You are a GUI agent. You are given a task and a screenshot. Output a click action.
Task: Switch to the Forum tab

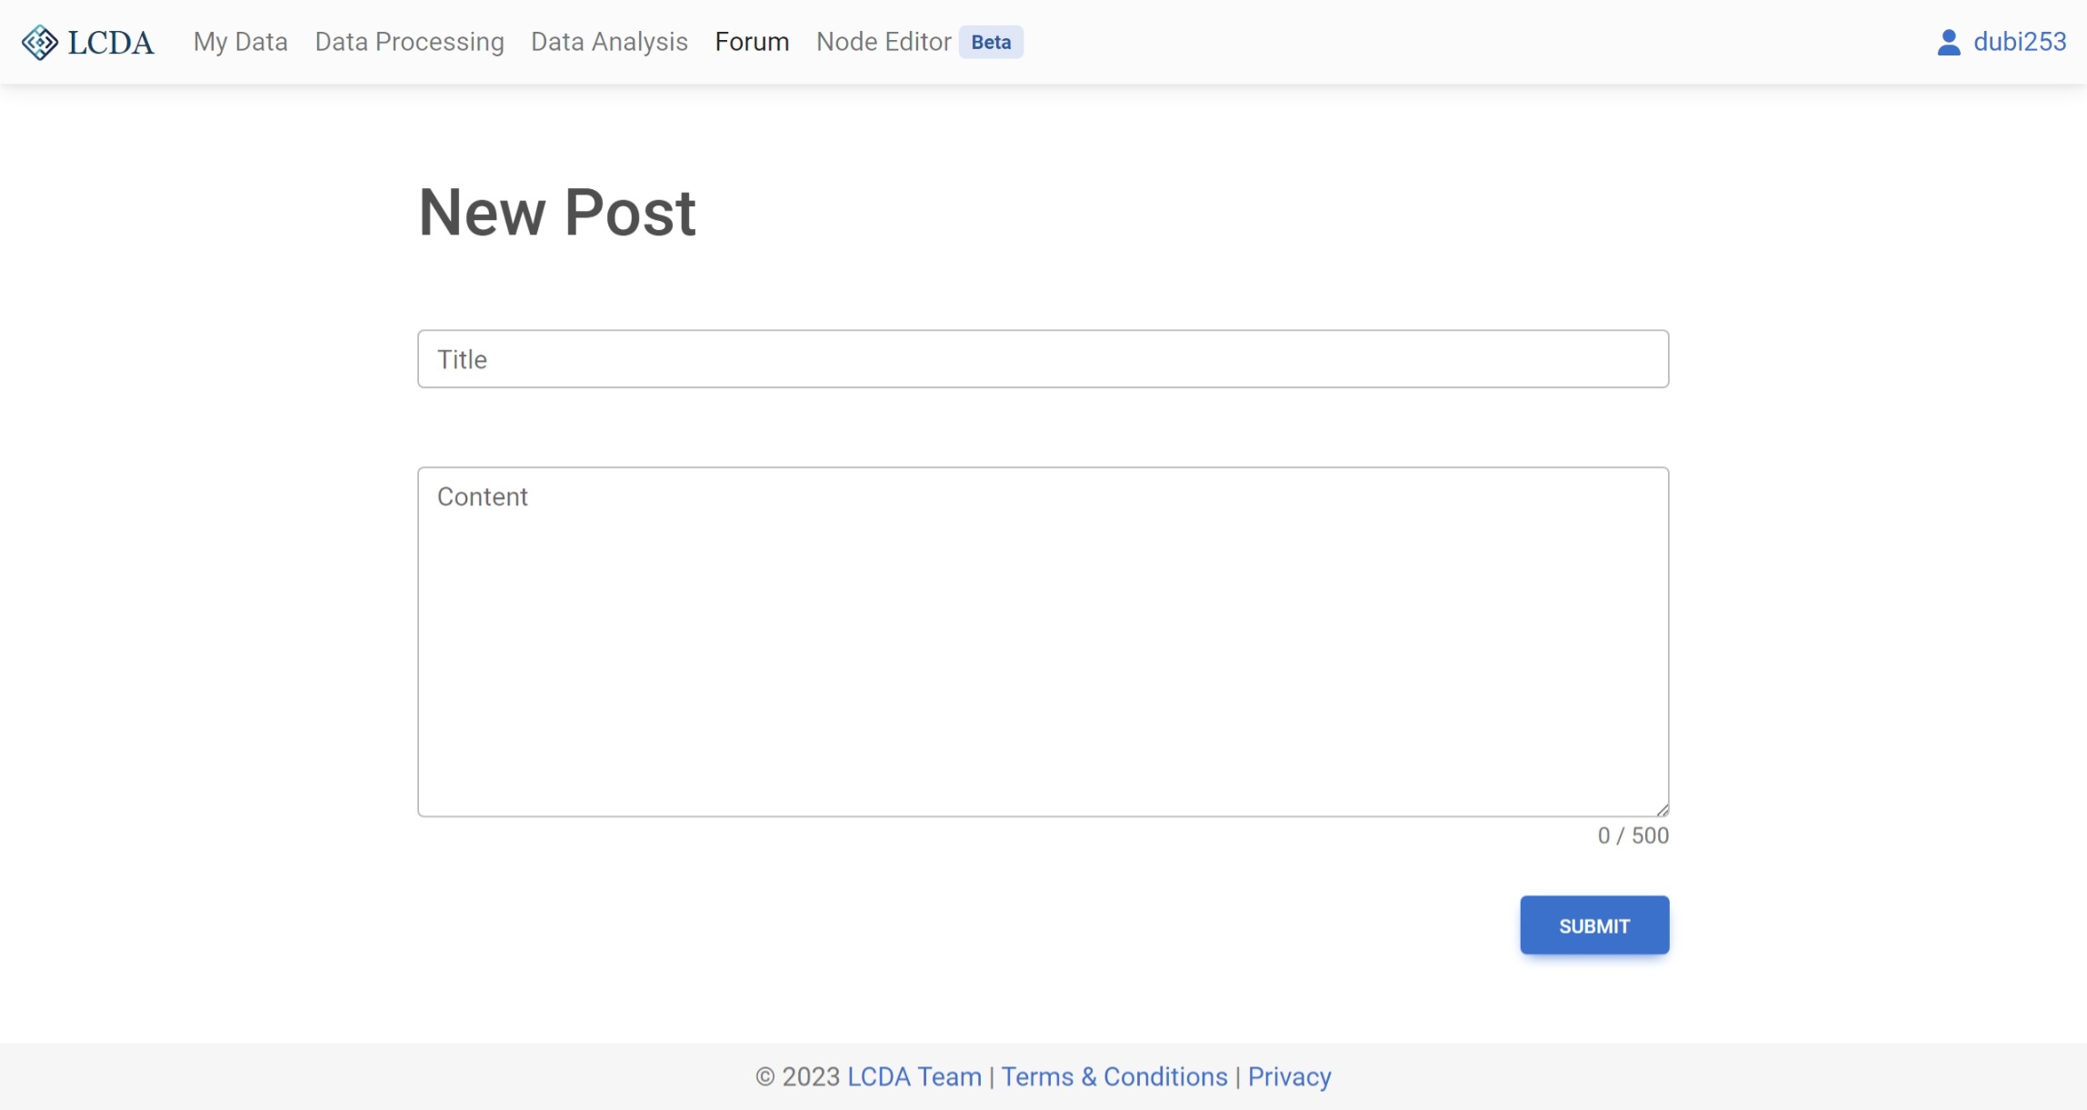coord(752,42)
